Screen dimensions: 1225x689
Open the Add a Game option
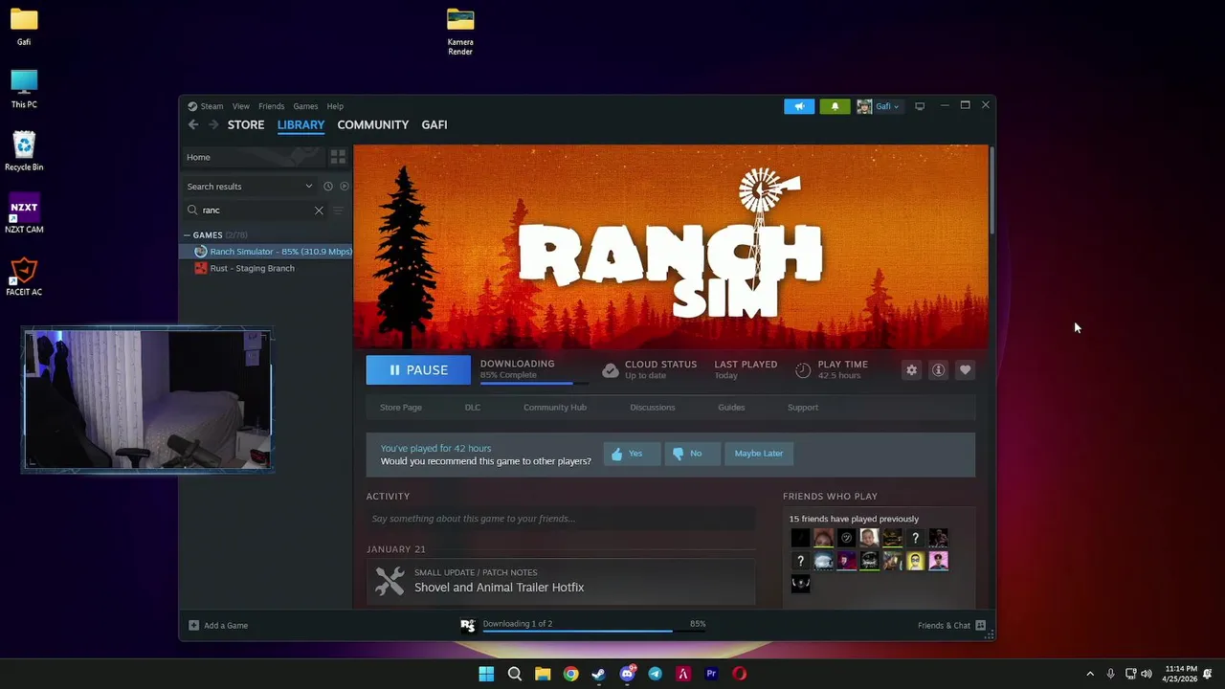click(218, 626)
